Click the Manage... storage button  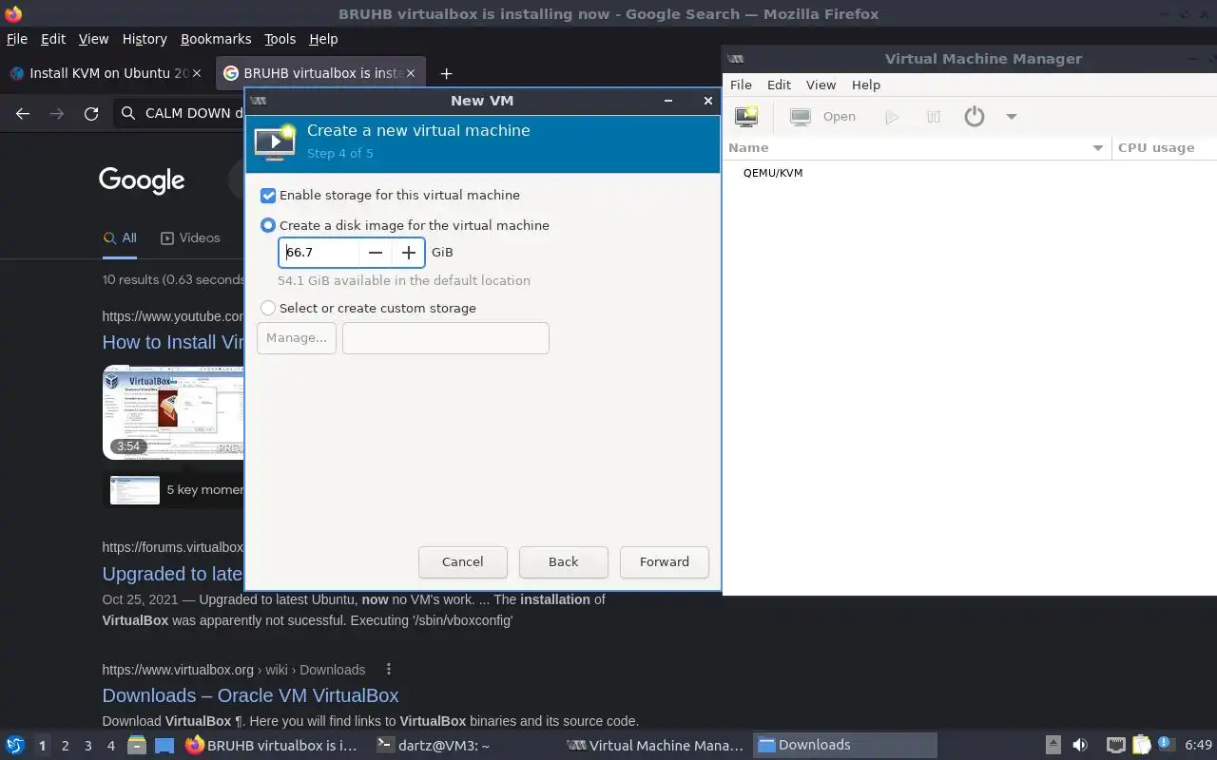click(297, 338)
